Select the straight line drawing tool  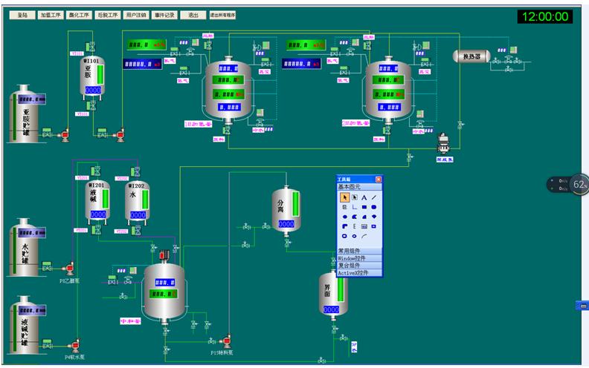coord(373,197)
